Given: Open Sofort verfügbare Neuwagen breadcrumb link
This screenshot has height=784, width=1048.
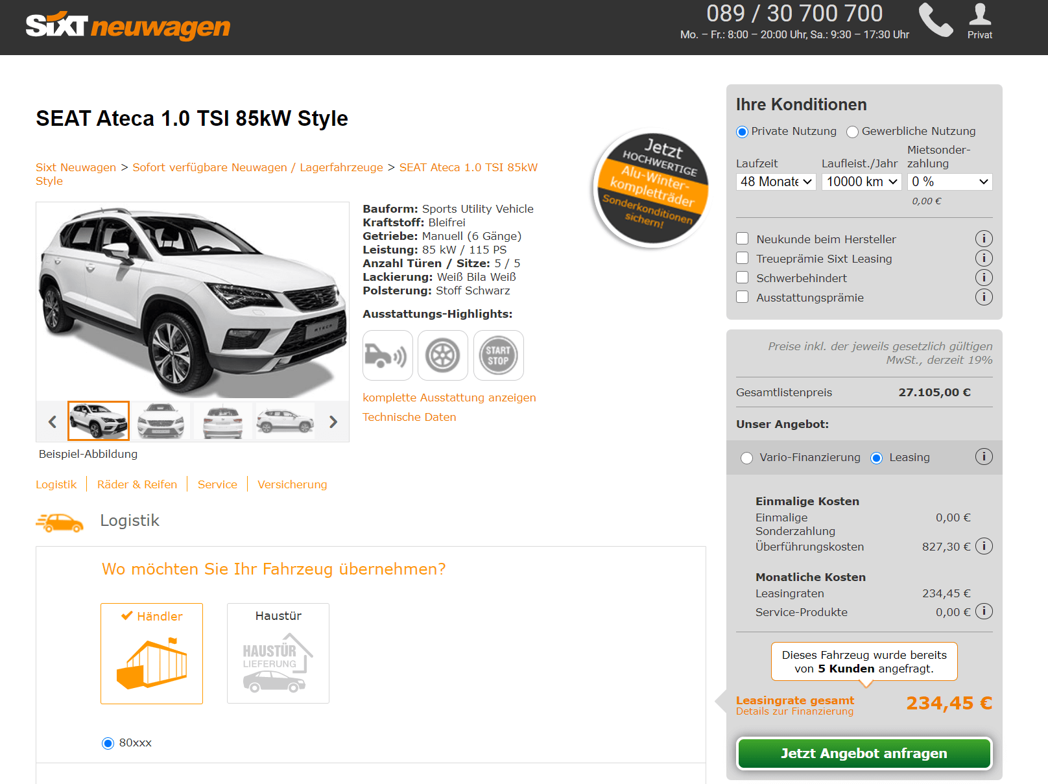Looking at the screenshot, I should tap(257, 167).
